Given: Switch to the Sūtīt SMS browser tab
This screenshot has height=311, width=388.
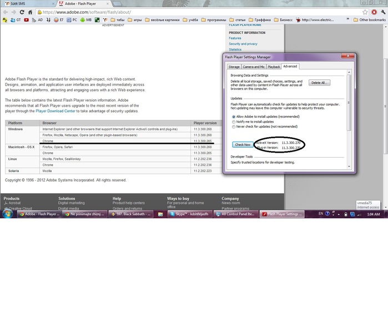Looking at the screenshot, I should click(28, 4).
